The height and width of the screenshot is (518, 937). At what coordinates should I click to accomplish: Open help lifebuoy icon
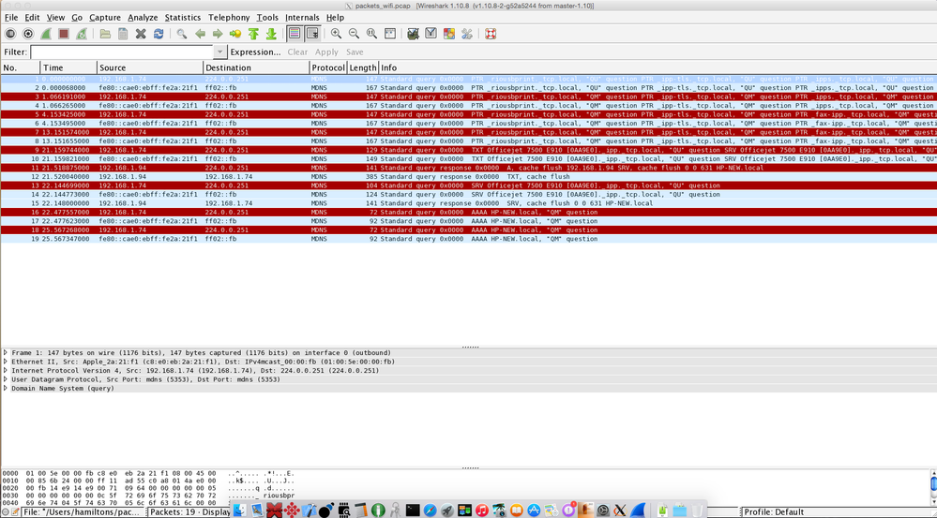coord(490,34)
